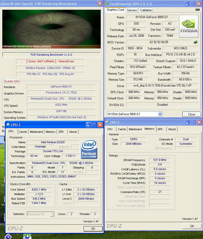Switch to the Sensors tab in GPU-Z
This screenshot has height=239, width=203.
132,10
